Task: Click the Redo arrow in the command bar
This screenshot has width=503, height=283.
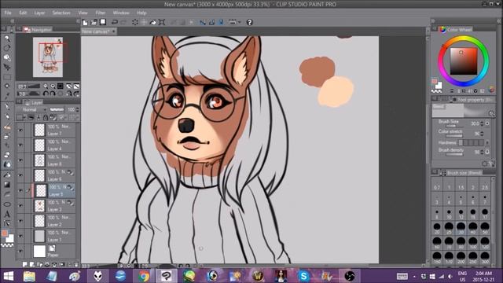Action: [123, 22]
